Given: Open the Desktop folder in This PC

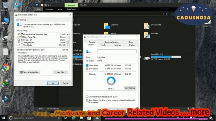Looking at the screenshot, I should click(111, 26).
